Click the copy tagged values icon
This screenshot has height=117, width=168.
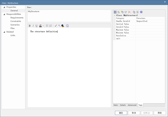pyautogui.click(x=134, y=12)
